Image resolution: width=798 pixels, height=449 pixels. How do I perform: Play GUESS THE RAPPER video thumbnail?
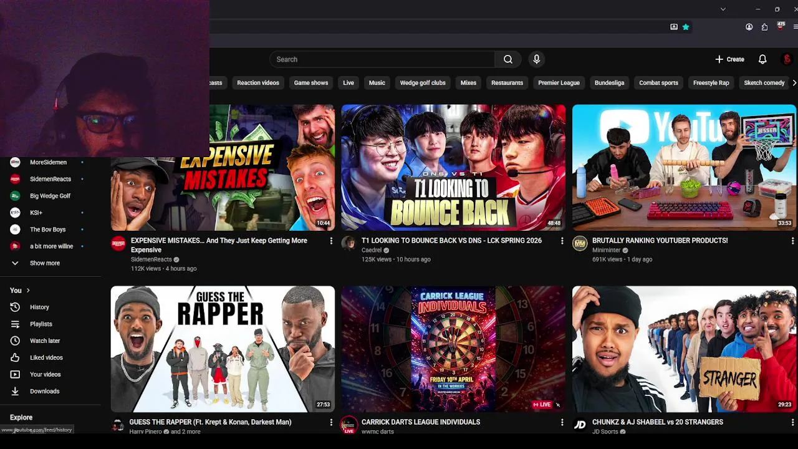223,349
